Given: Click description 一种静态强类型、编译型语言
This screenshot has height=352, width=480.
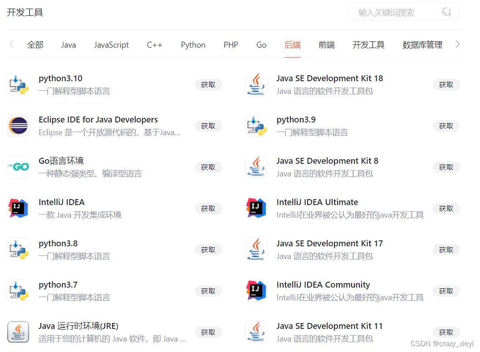Looking at the screenshot, I should (x=90, y=174).
